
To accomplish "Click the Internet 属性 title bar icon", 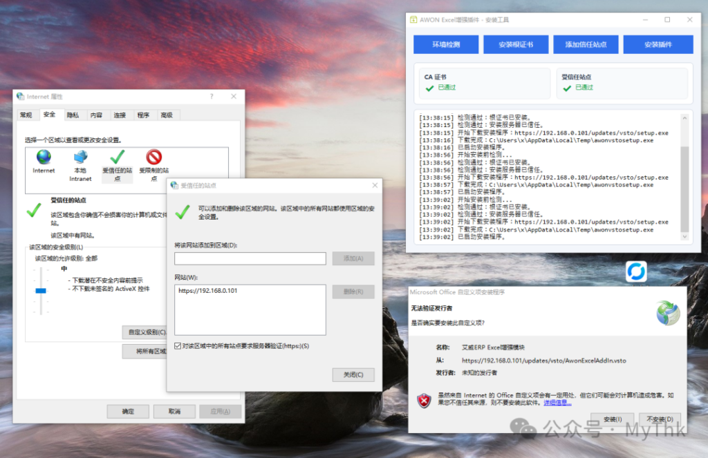I will click(x=20, y=96).
